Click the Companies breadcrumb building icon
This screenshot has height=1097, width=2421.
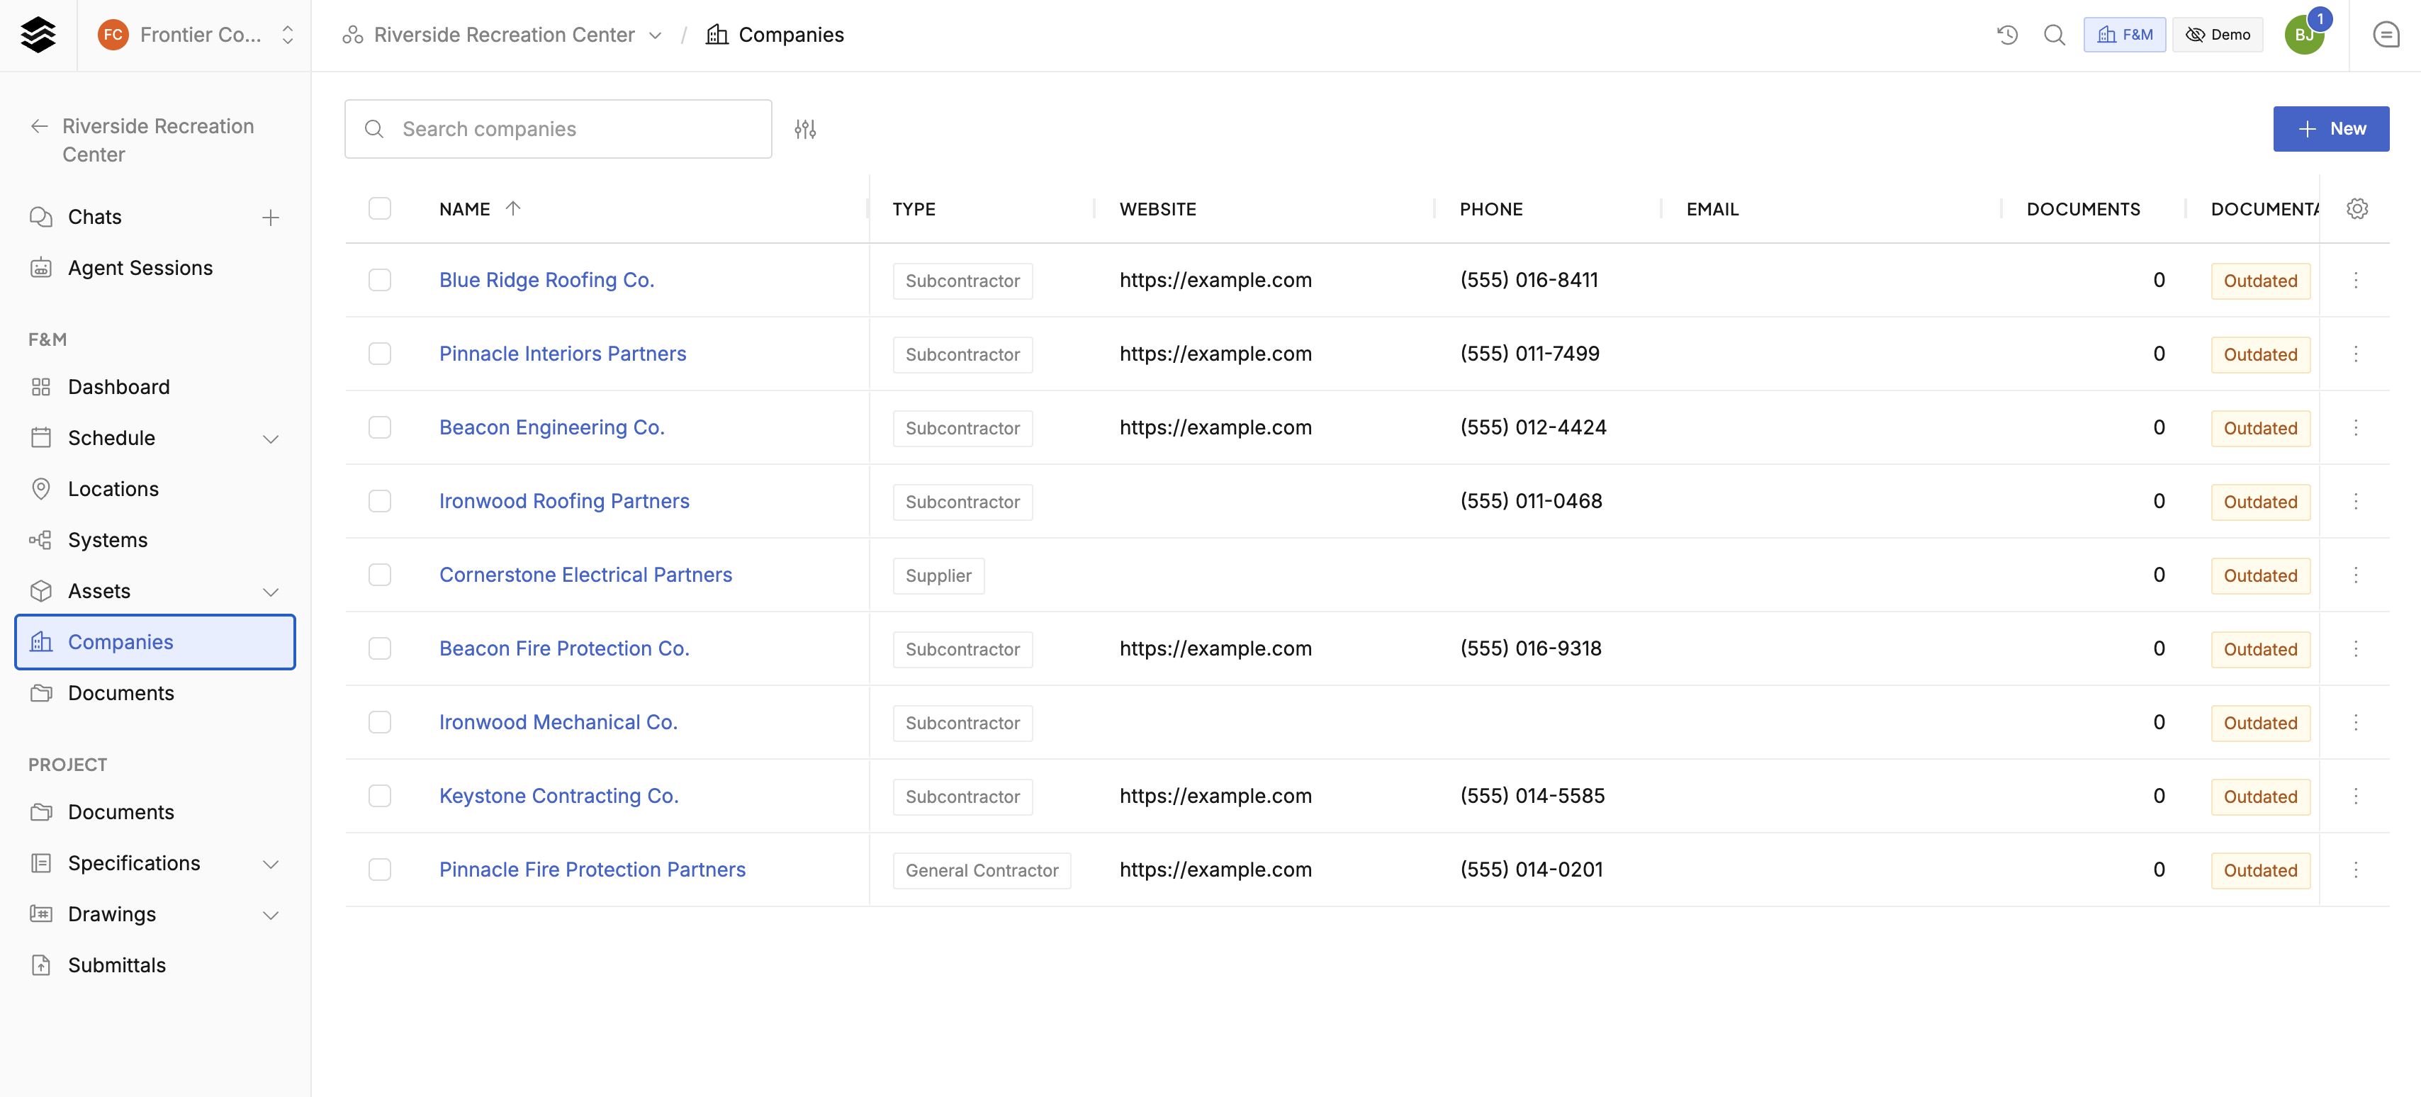pyautogui.click(x=717, y=35)
